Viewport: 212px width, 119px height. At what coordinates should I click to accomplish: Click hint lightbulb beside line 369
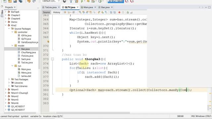[x=48, y=41]
